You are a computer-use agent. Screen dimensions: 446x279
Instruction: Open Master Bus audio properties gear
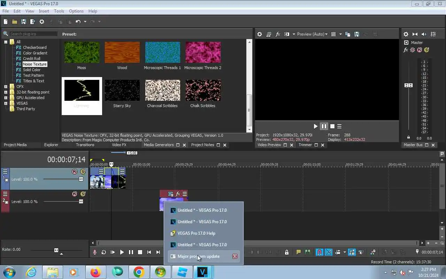pos(406,34)
